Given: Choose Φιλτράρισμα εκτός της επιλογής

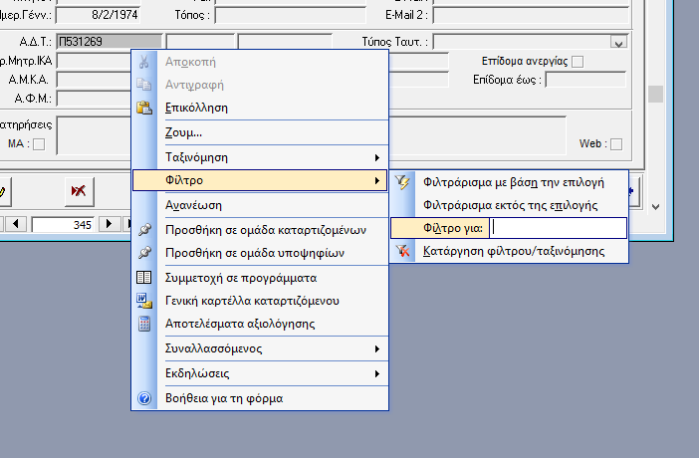Looking at the screenshot, I should [x=510, y=205].
